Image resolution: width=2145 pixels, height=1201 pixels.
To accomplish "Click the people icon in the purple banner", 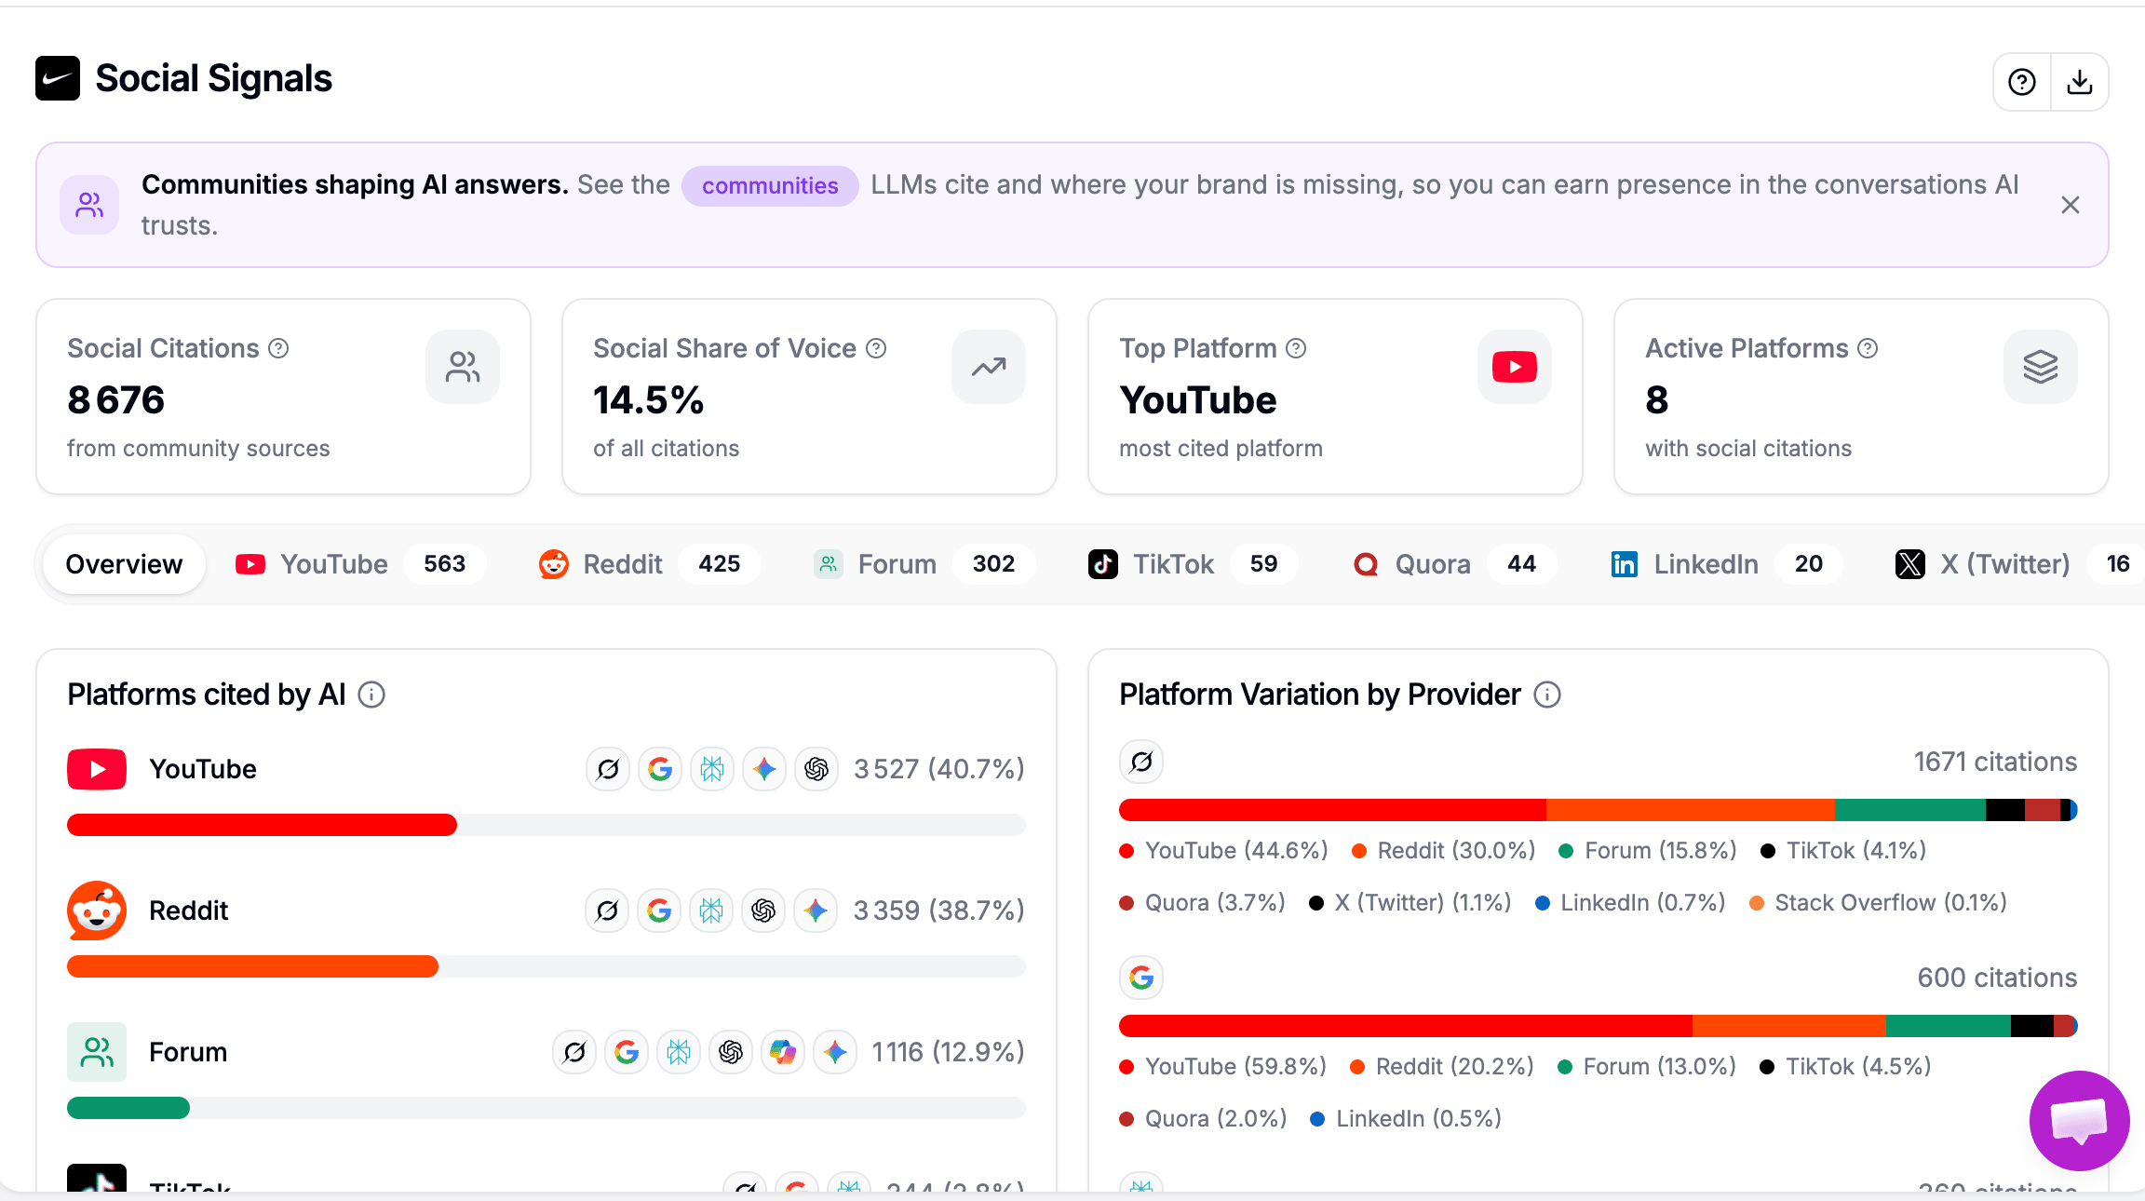I will tap(89, 205).
